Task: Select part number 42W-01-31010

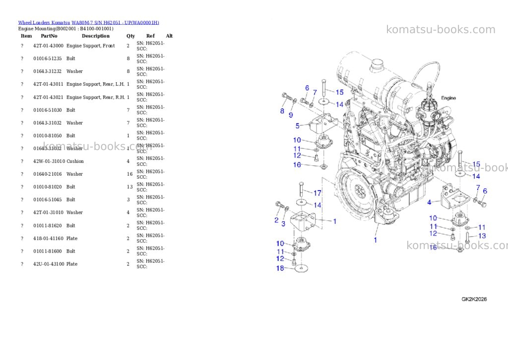Action: coord(49,161)
